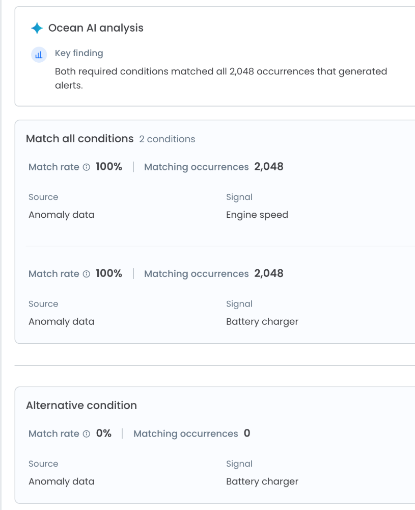Viewport: 415px width, 510px height.
Task: Click the 2,048 occurrences value for Engine speed
Action: (x=269, y=167)
